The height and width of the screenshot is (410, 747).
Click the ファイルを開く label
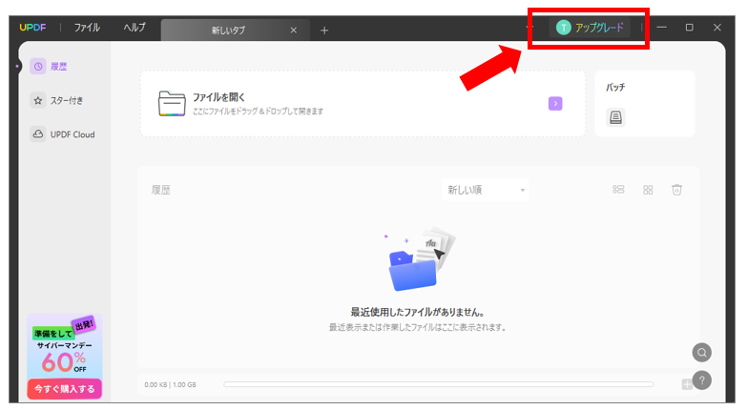[218, 97]
